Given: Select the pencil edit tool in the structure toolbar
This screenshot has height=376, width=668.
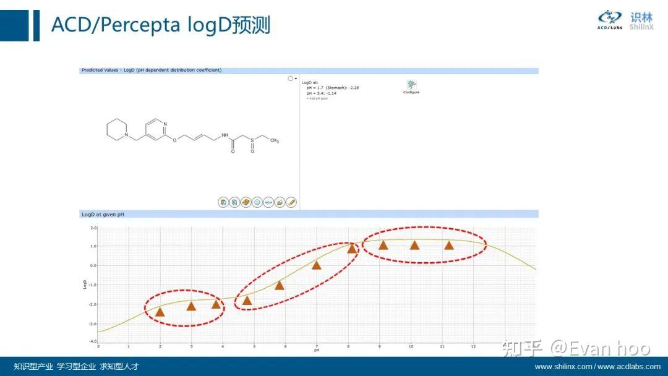Looking at the screenshot, I should (291, 202).
